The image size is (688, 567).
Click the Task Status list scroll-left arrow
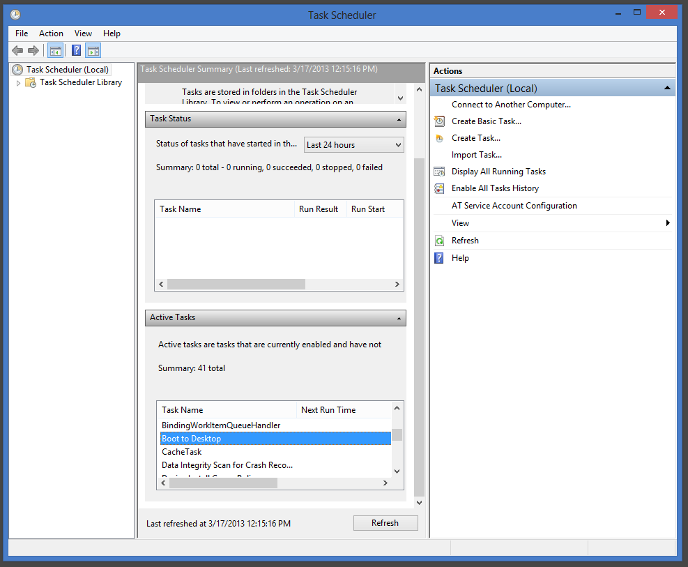tap(161, 285)
